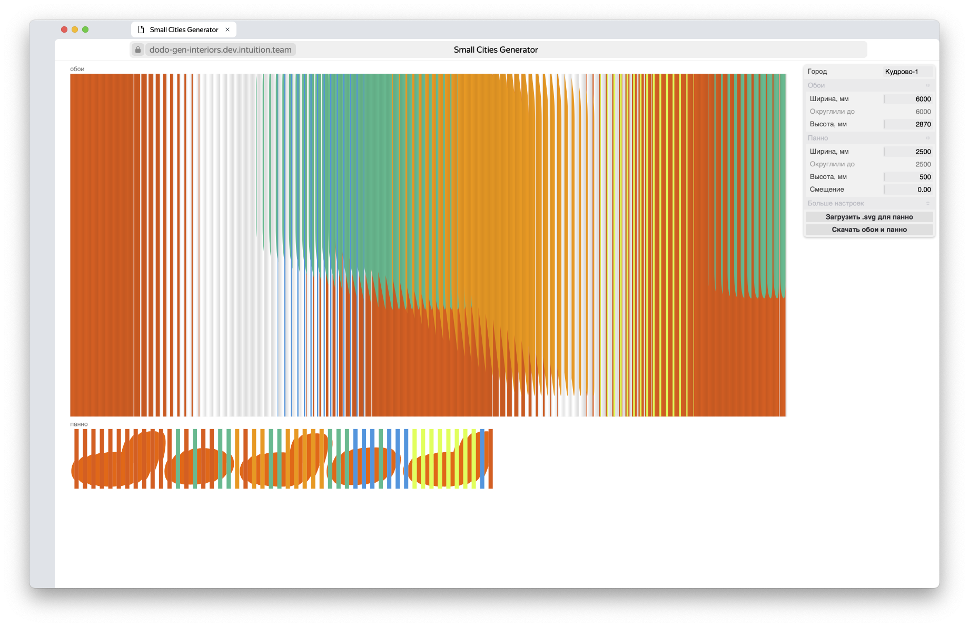Click the lock icon in address bar

point(138,49)
